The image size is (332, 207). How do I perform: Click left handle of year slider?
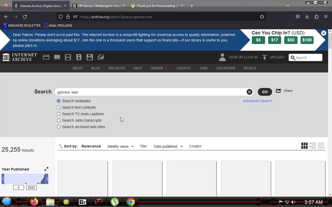pyautogui.click(x=3, y=179)
